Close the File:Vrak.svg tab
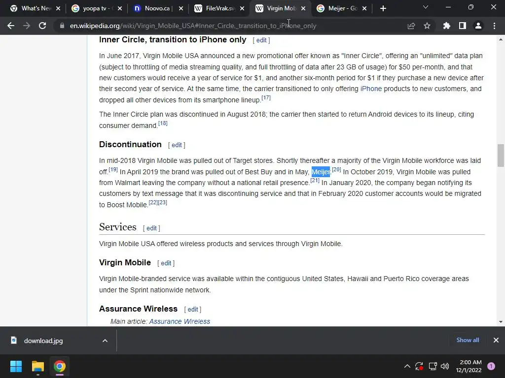Image resolution: width=505 pixels, height=378 pixels. click(242, 9)
